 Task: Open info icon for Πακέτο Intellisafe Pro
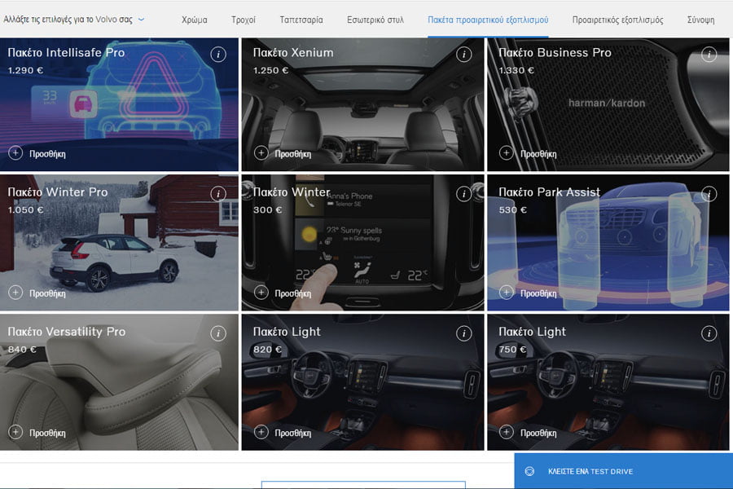[217, 55]
